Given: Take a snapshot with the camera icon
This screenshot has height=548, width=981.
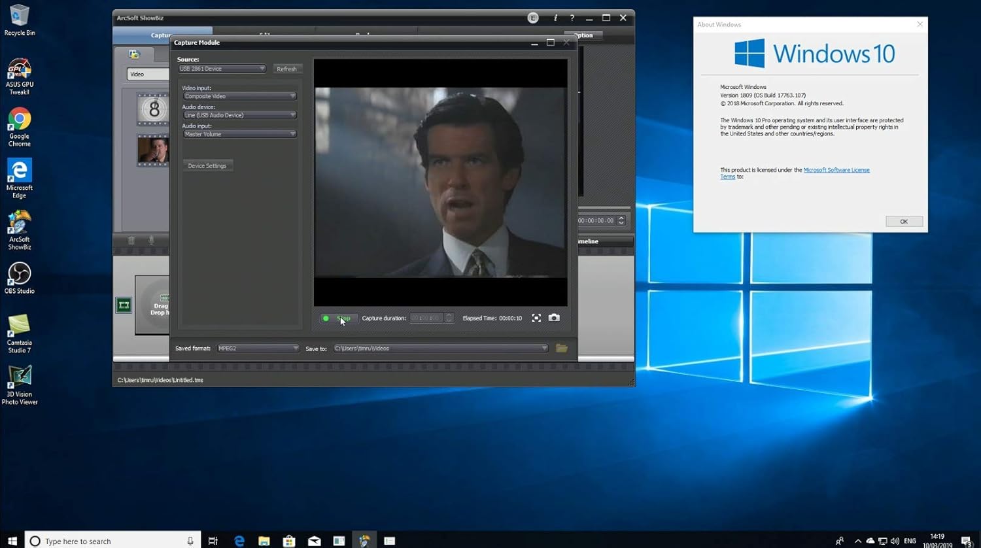Looking at the screenshot, I should [x=554, y=318].
